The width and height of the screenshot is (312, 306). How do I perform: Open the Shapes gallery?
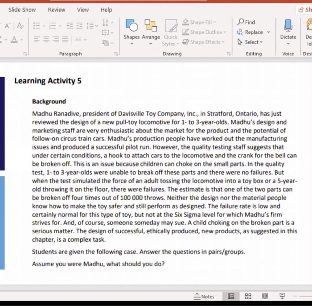click(132, 32)
